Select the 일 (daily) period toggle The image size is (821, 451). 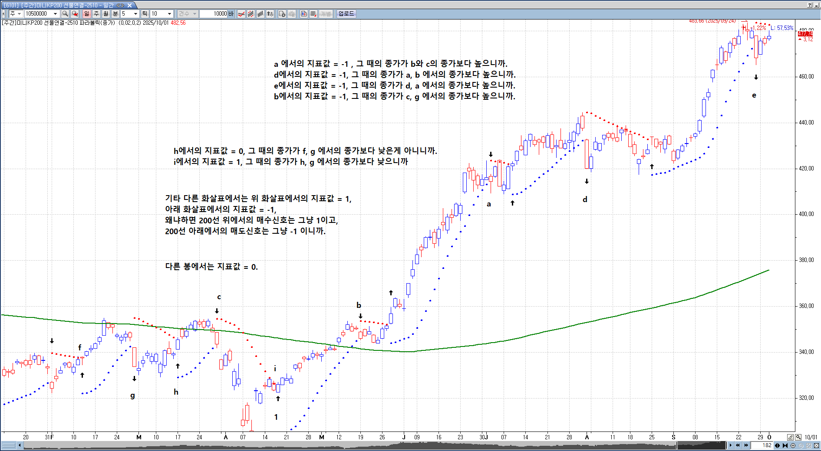click(x=86, y=14)
